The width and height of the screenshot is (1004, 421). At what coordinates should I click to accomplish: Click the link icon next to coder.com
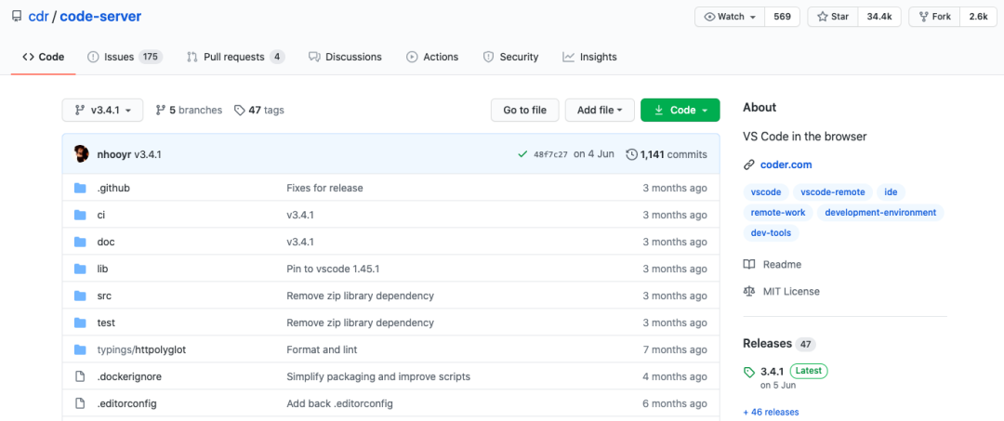click(x=749, y=164)
